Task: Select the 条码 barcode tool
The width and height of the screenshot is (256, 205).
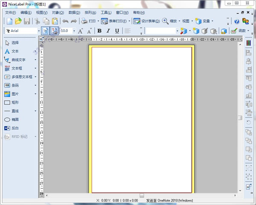Action: tap(15, 85)
